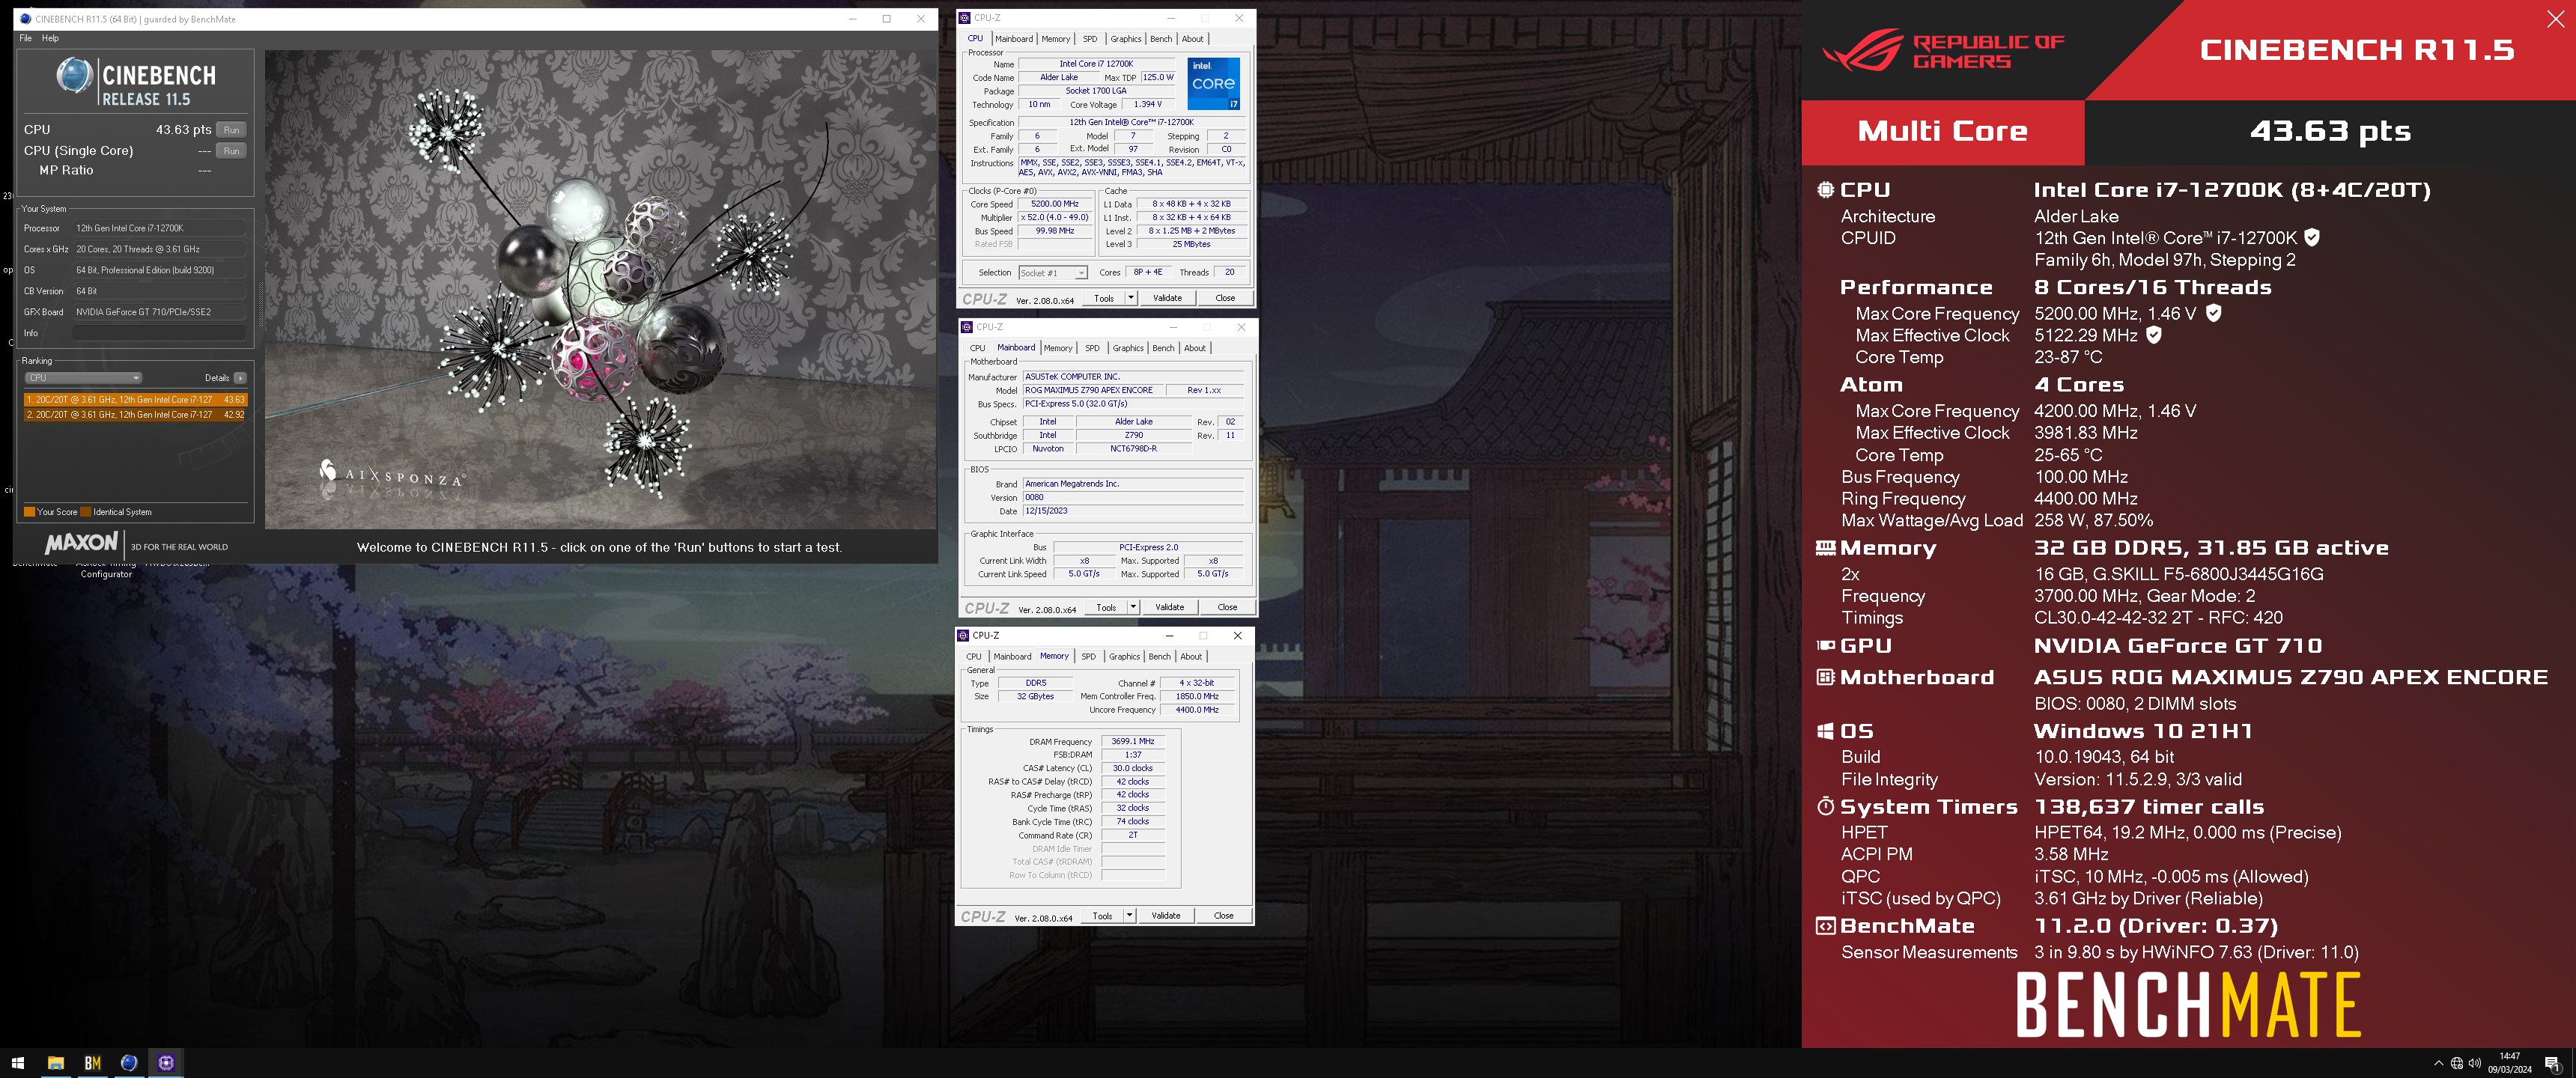Click the Info field in Your System
The height and width of the screenshot is (1078, 2576).
[x=160, y=333]
